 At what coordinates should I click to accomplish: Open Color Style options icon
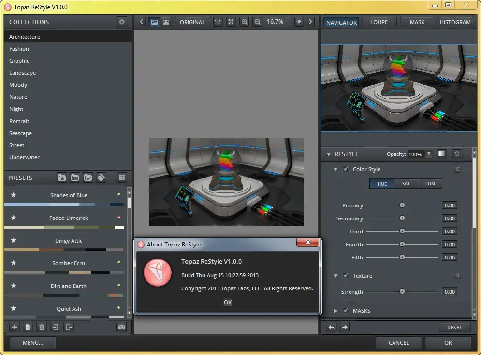tap(457, 169)
